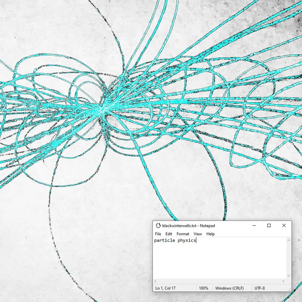302x302 pixels.
Task: Click the word "particle" in the text
Action: (164, 240)
